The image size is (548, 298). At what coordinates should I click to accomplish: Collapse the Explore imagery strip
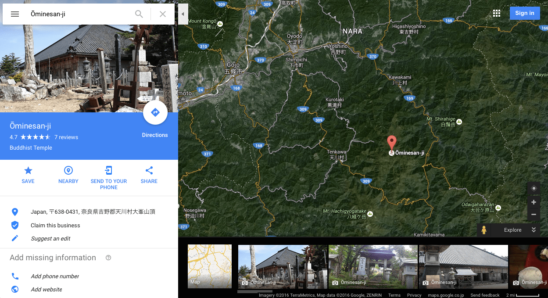click(x=534, y=230)
